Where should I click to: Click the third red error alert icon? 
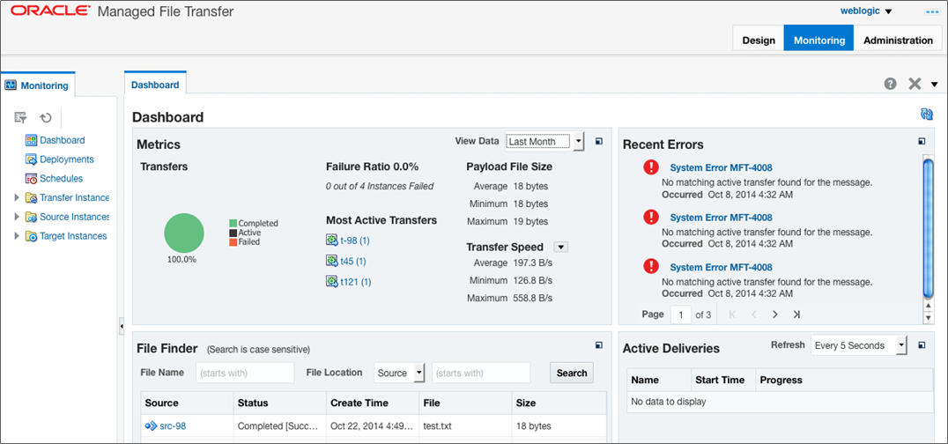tap(651, 266)
